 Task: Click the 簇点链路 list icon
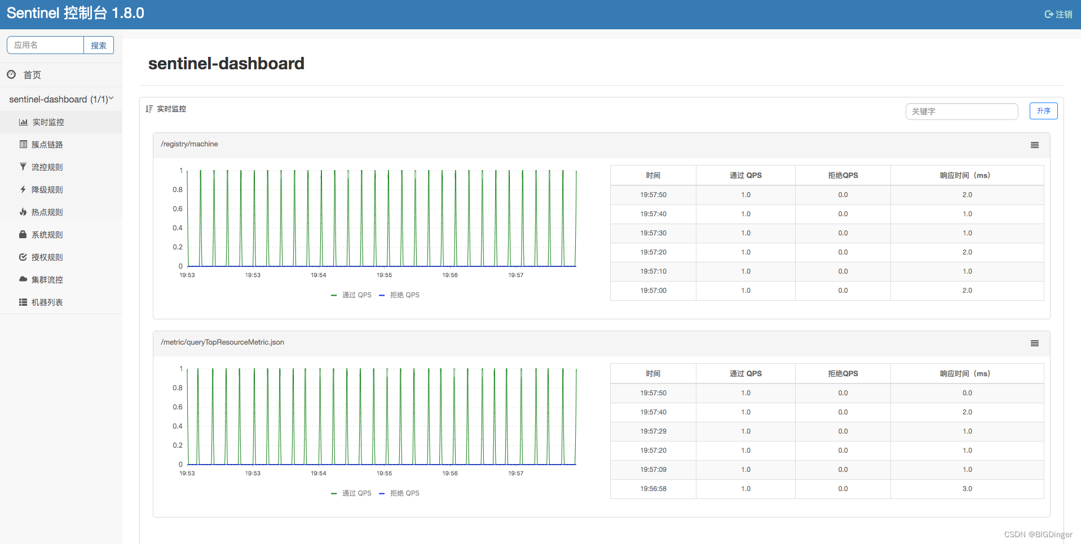click(23, 145)
